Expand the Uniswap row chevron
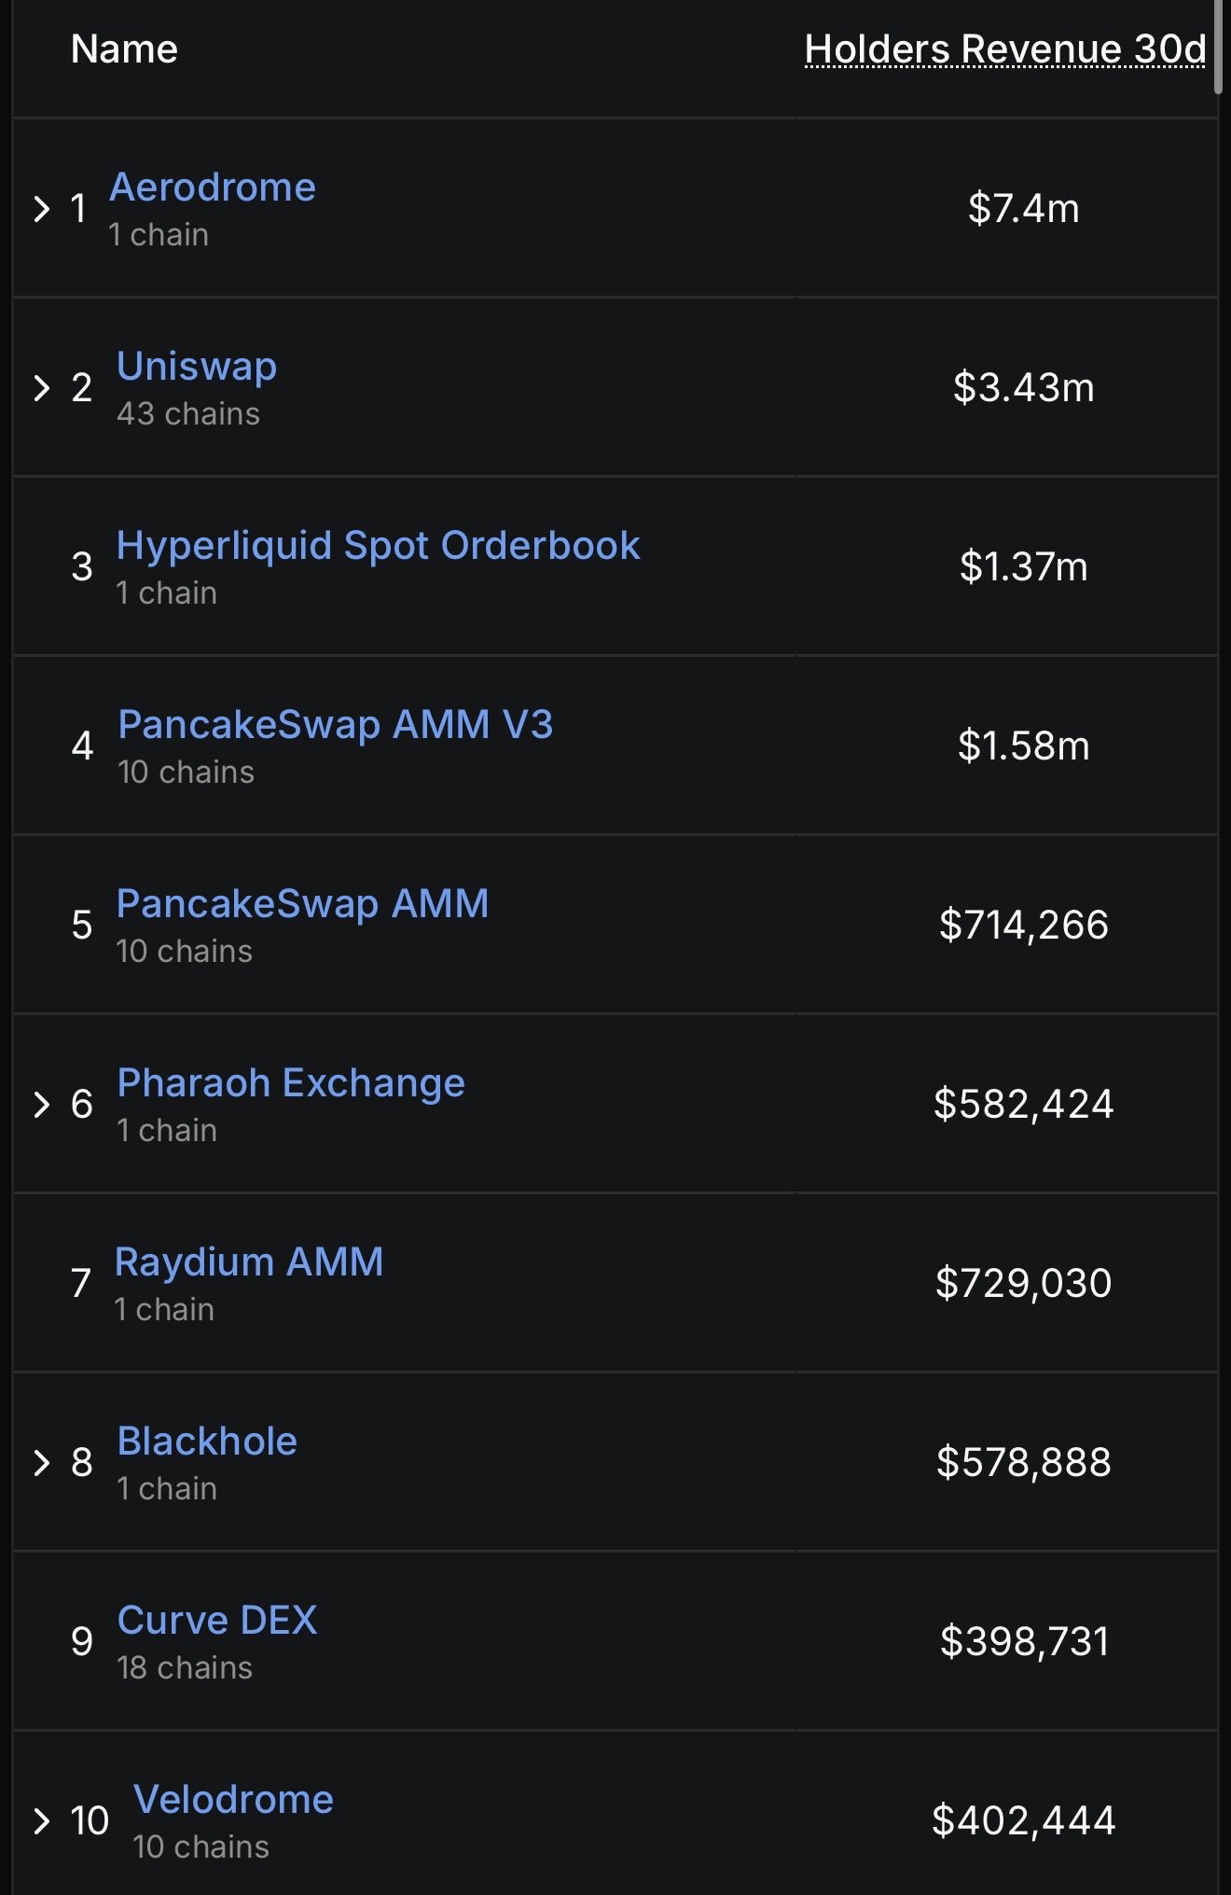The height and width of the screenshot is (1895, 1231). coord(41,387)
